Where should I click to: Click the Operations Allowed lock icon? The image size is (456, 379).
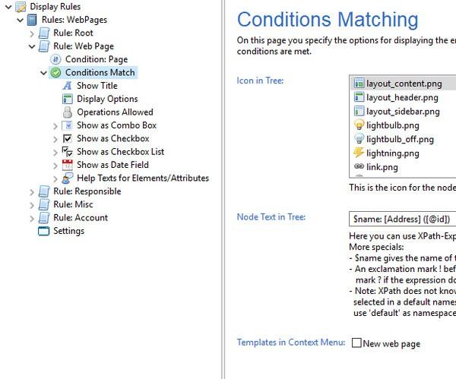[68, 112]
